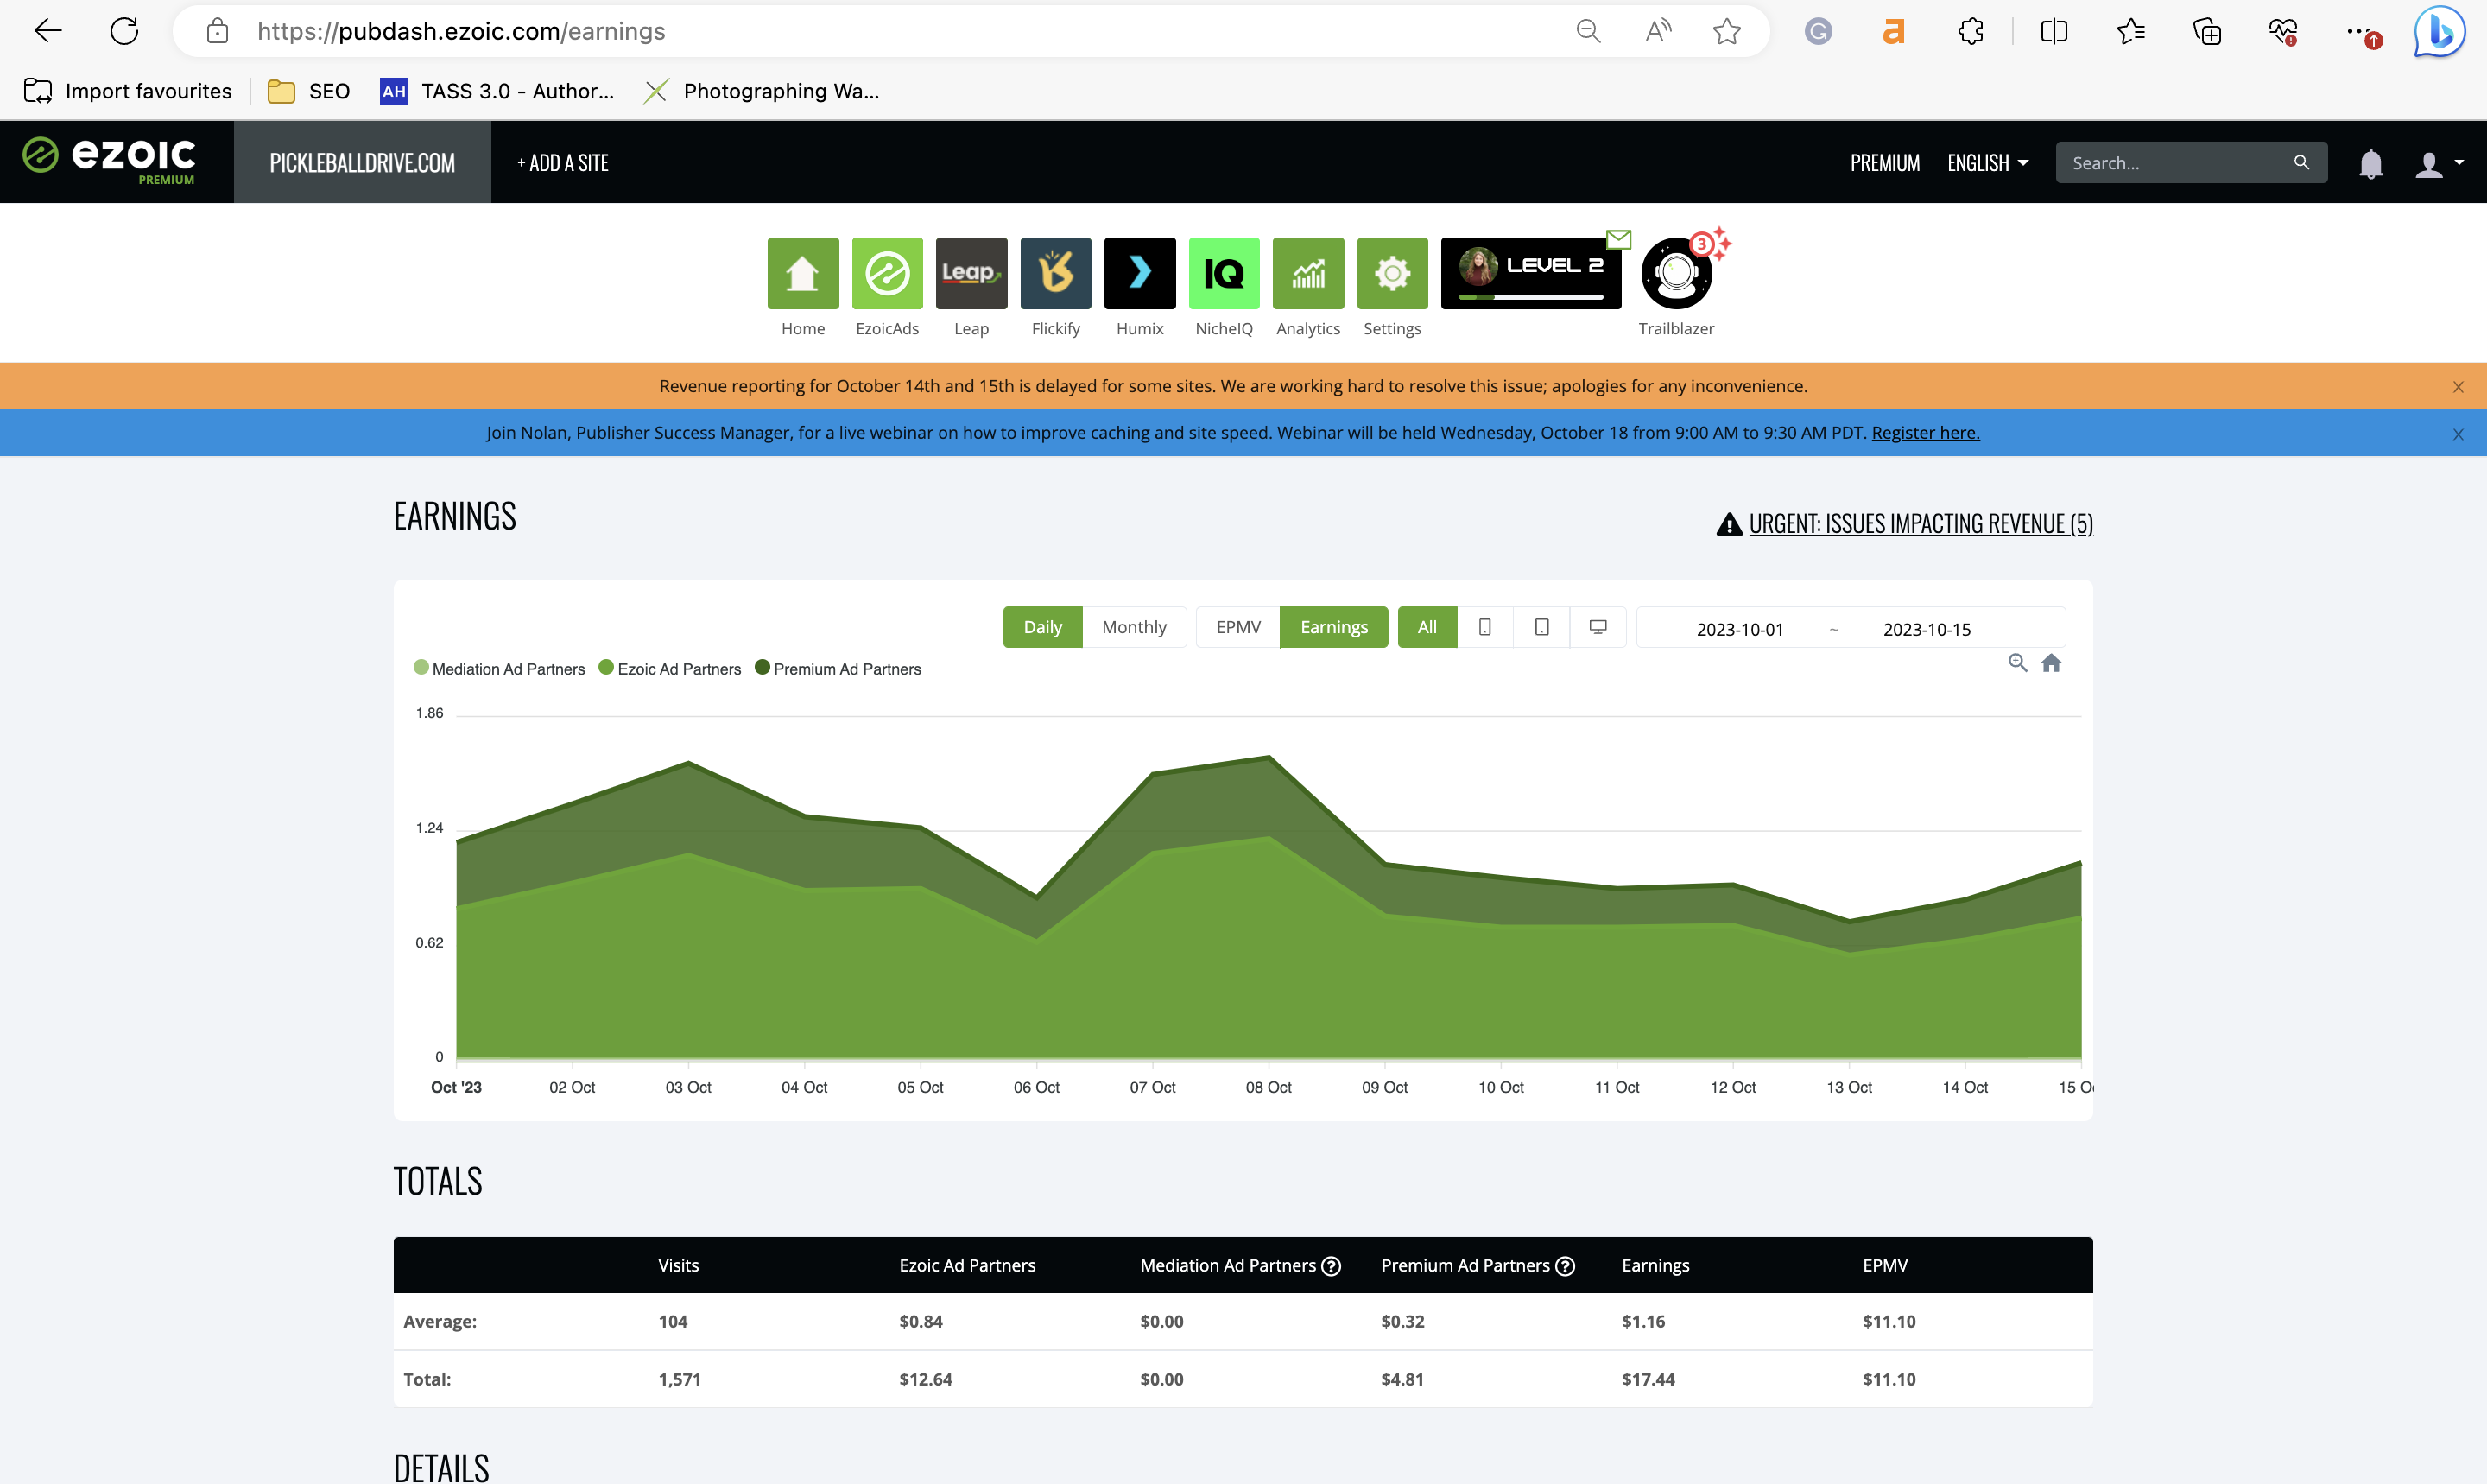Show Mediation Ad Partners help tooltip
This screenshot has width=2487, height=1484.
point(1332,1266)
